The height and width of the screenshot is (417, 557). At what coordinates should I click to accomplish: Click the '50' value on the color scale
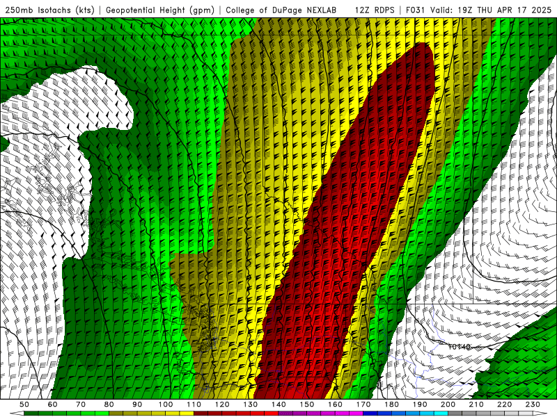24,404
